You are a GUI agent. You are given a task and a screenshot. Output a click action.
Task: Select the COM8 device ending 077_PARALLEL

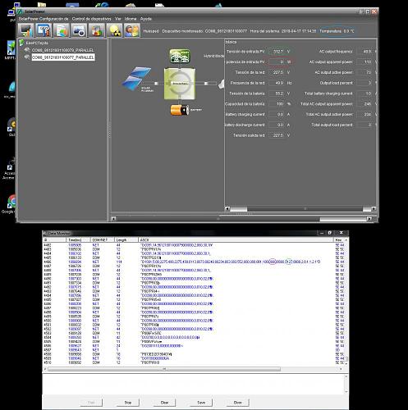pos(63,57)
